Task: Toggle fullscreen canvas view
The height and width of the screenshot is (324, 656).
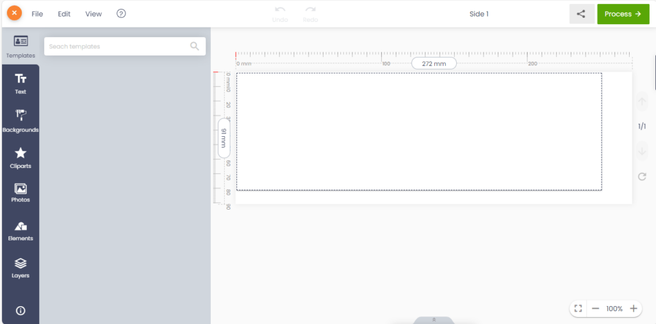Action: tap(578, 309)
